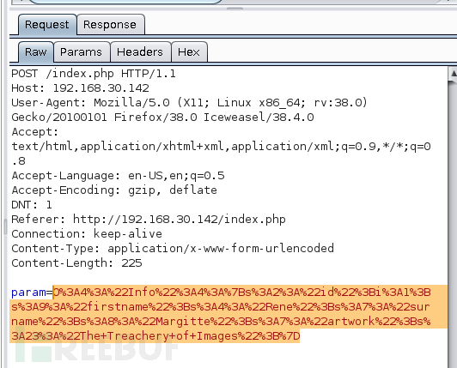Click the Accept-Language header line

[x=118, y=176]
